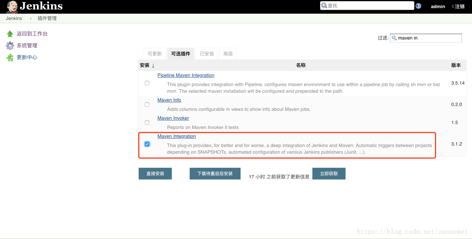Click the '17 小时 之前获取了更新信息' status text

279,177
